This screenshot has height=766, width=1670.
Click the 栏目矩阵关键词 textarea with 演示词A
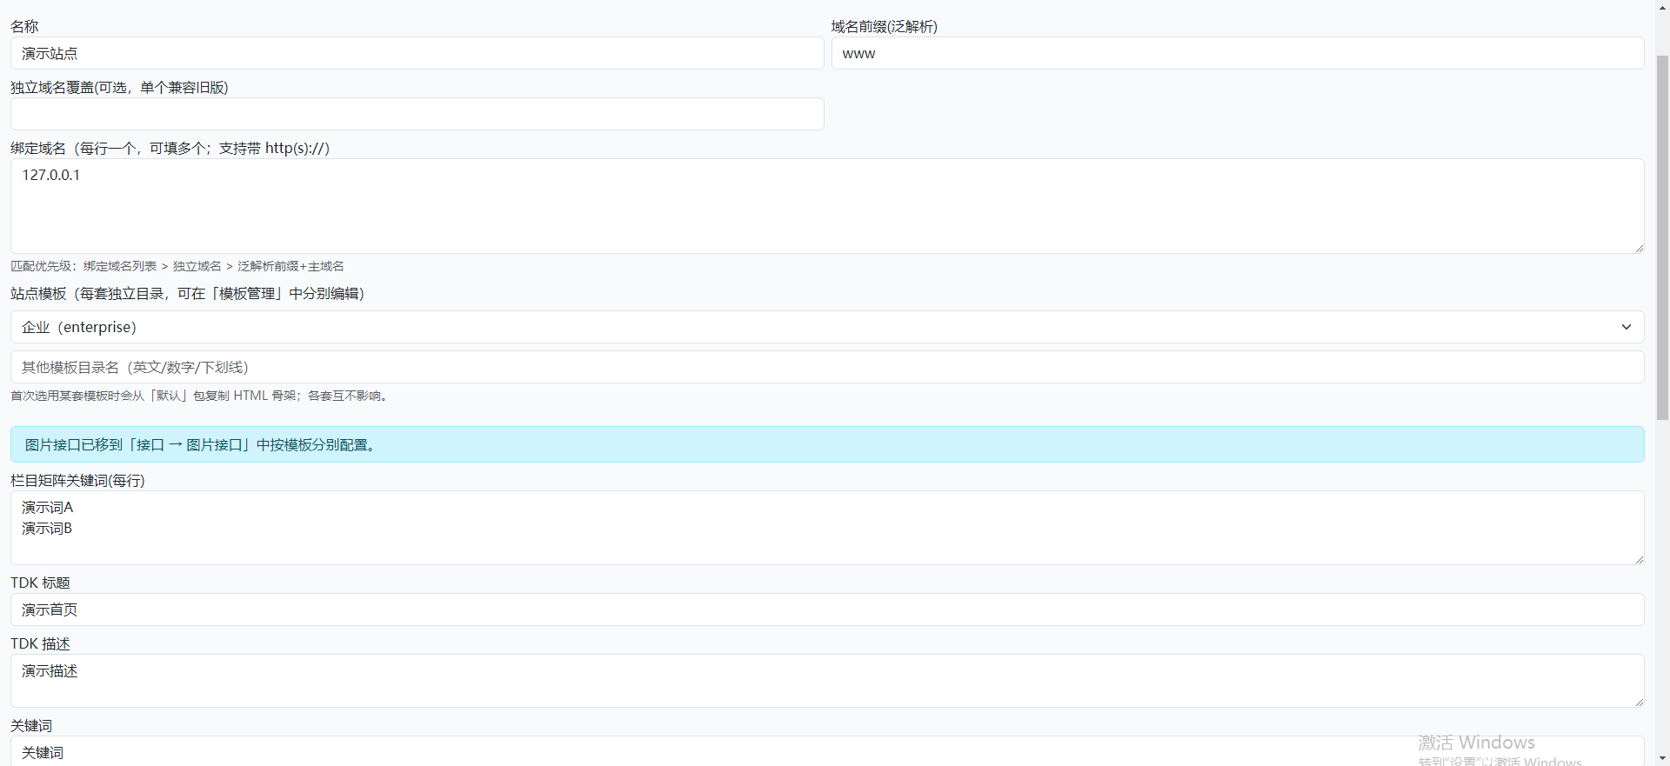pyautogui.click(x=826, y=528)
